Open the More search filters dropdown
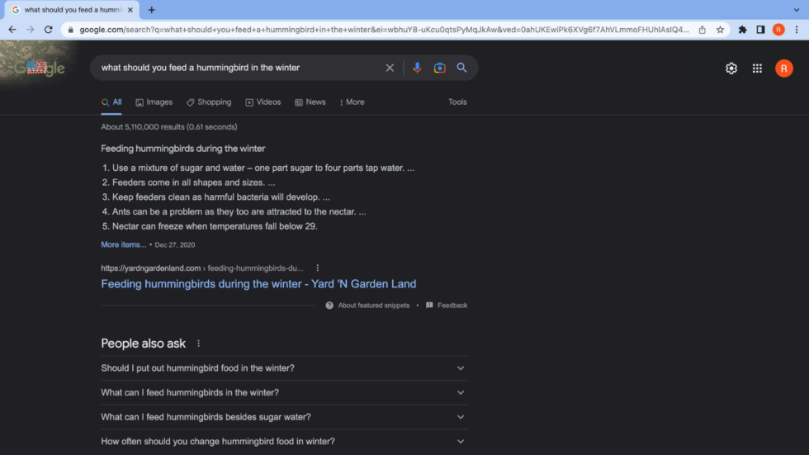The height and width of the screenshot is (455, 809). (352, 102)
